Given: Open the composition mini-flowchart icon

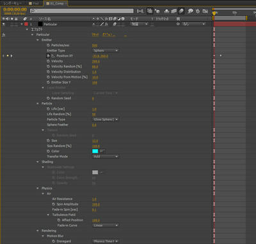Looking at the screenshot, I should point(140,11).
